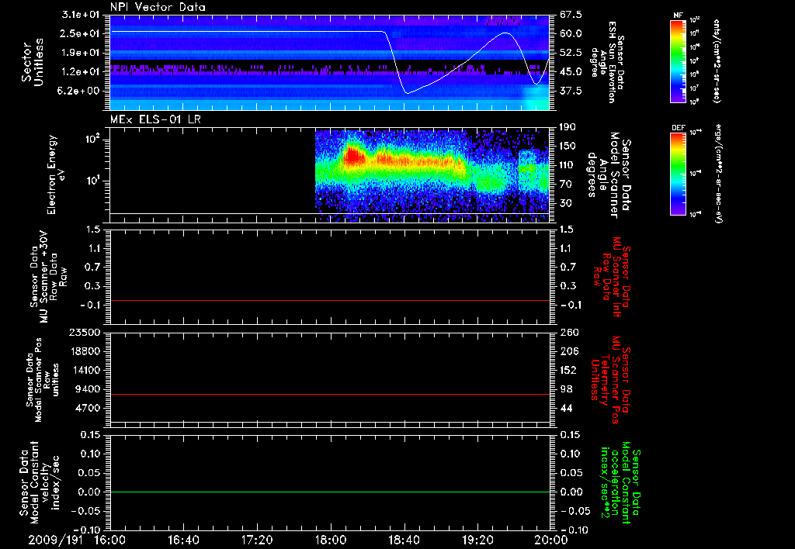Screen dimensions: 795x549
Task: Click the 20:00 end time label
Action: [x=551, y=540]
